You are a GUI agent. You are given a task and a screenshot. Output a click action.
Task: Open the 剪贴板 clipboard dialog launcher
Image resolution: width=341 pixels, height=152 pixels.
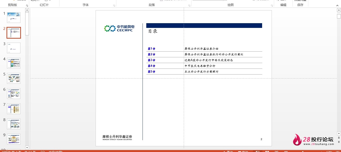[x=27, y=5]
